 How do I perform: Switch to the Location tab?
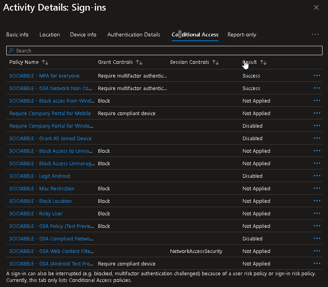coord(50,35)
